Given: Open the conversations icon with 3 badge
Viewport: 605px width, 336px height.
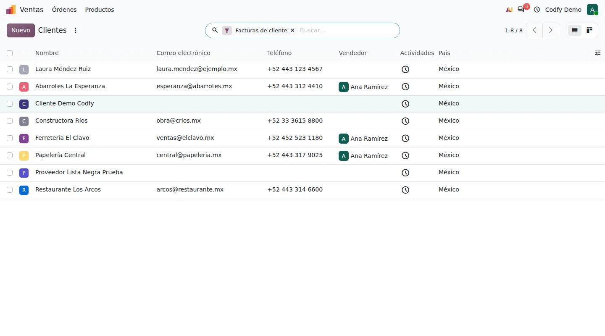Looking at the screenshot, I should click(x=521, y=10).
